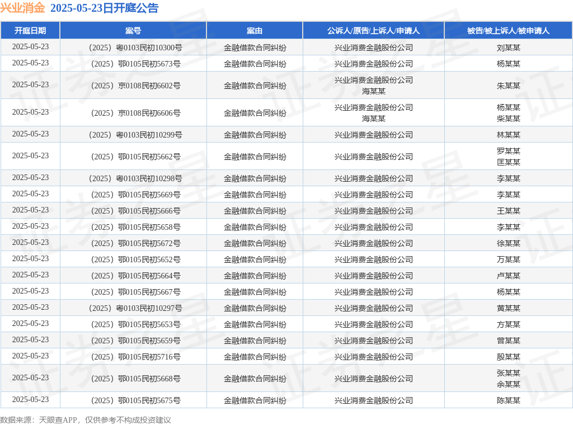Click 金融借款合同纠纷 in 鄂0105民初5675号 row
This screenshot has height=425, width=573.
(255, 400)
